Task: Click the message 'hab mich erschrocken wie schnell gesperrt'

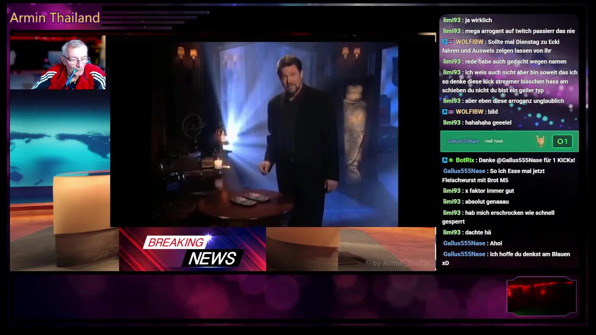Action: pos(498,217)
